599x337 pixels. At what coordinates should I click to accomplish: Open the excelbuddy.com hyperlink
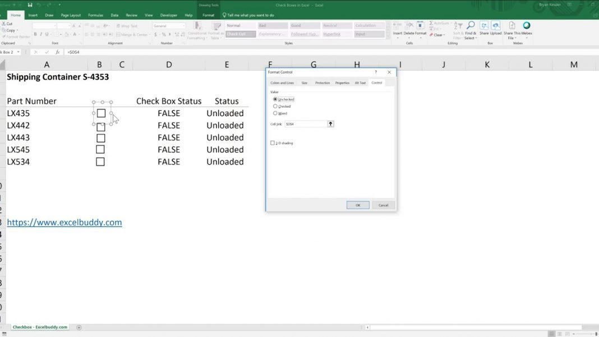[x=63, y=222]
